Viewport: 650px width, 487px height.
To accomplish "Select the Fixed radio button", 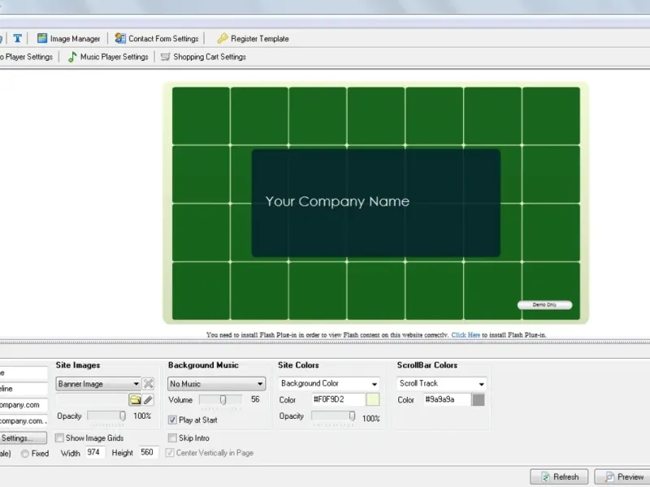I will (25, 454).
